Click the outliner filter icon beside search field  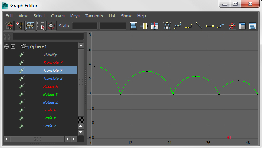tap(7, 37)
